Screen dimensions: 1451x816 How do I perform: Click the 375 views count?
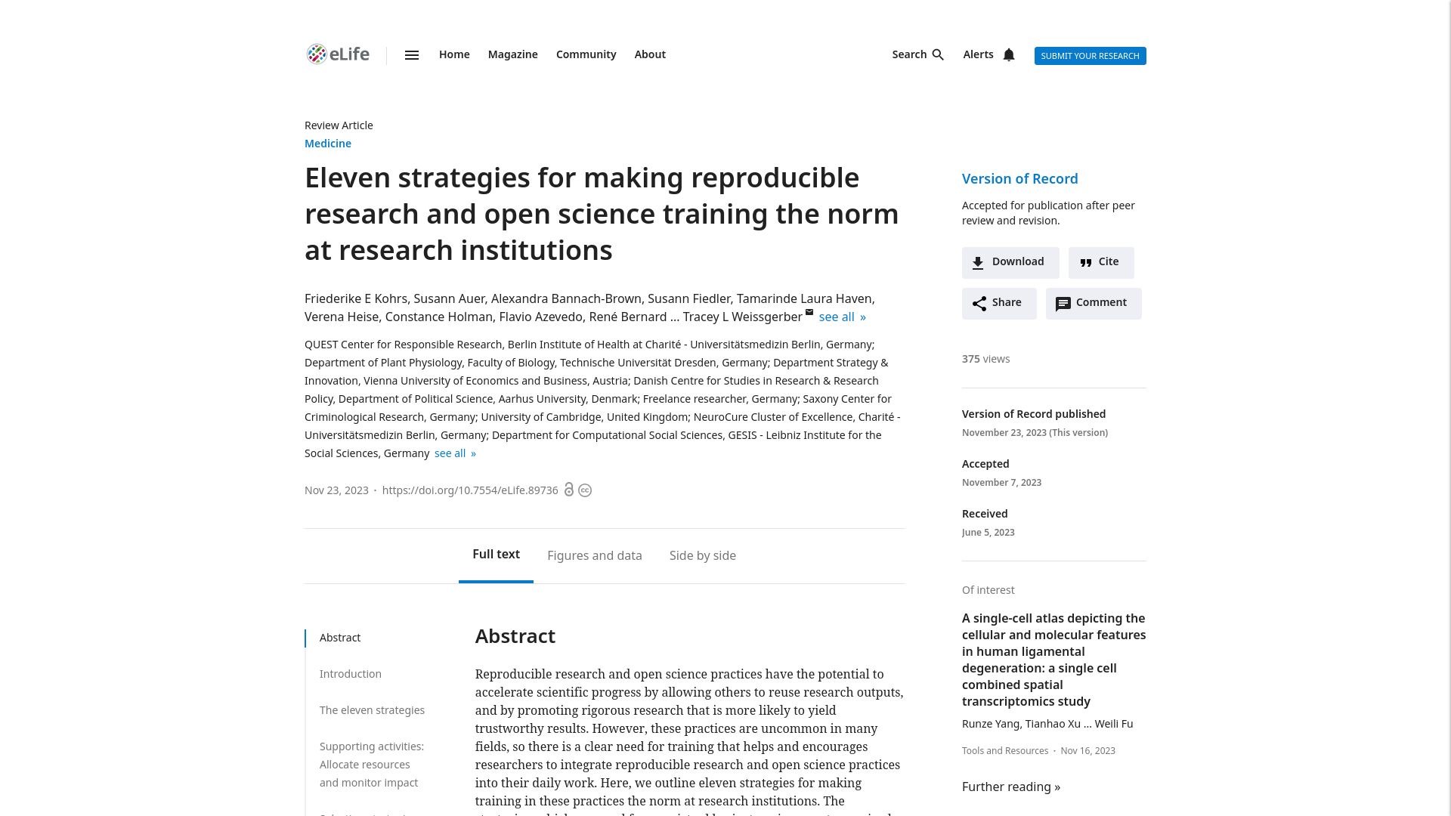tap(985, 359)
